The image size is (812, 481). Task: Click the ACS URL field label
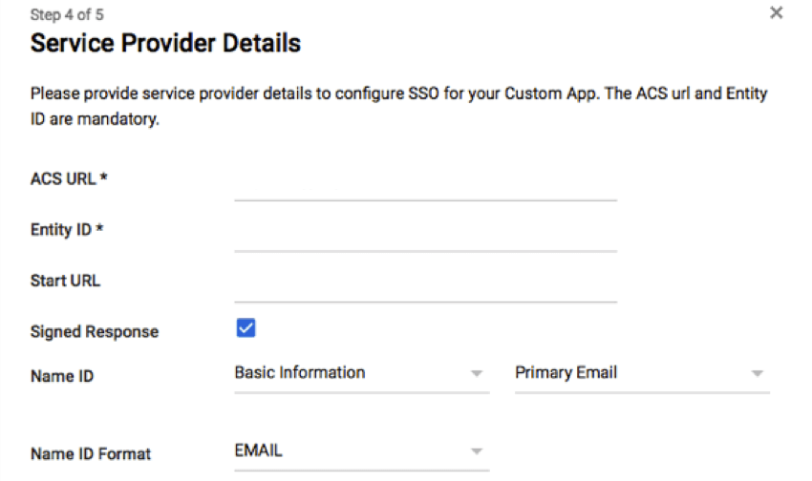pos(69,179)
